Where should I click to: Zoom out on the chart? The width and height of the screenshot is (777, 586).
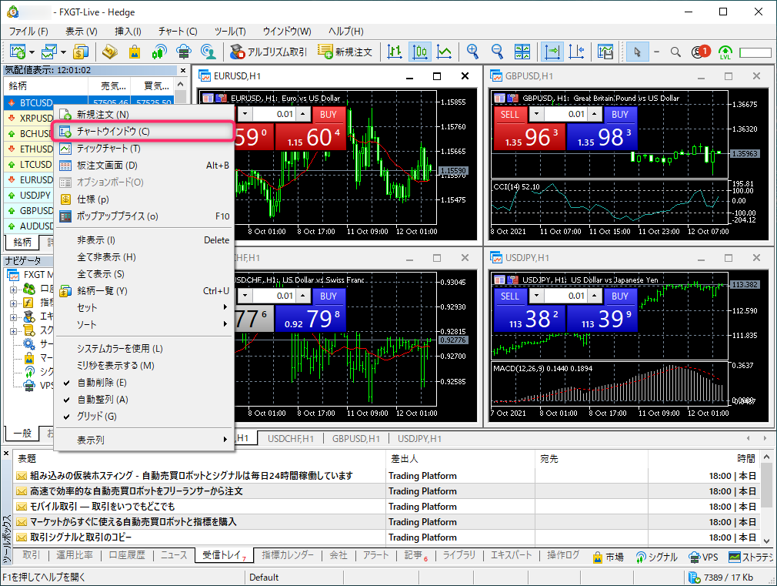pos(497,52)
